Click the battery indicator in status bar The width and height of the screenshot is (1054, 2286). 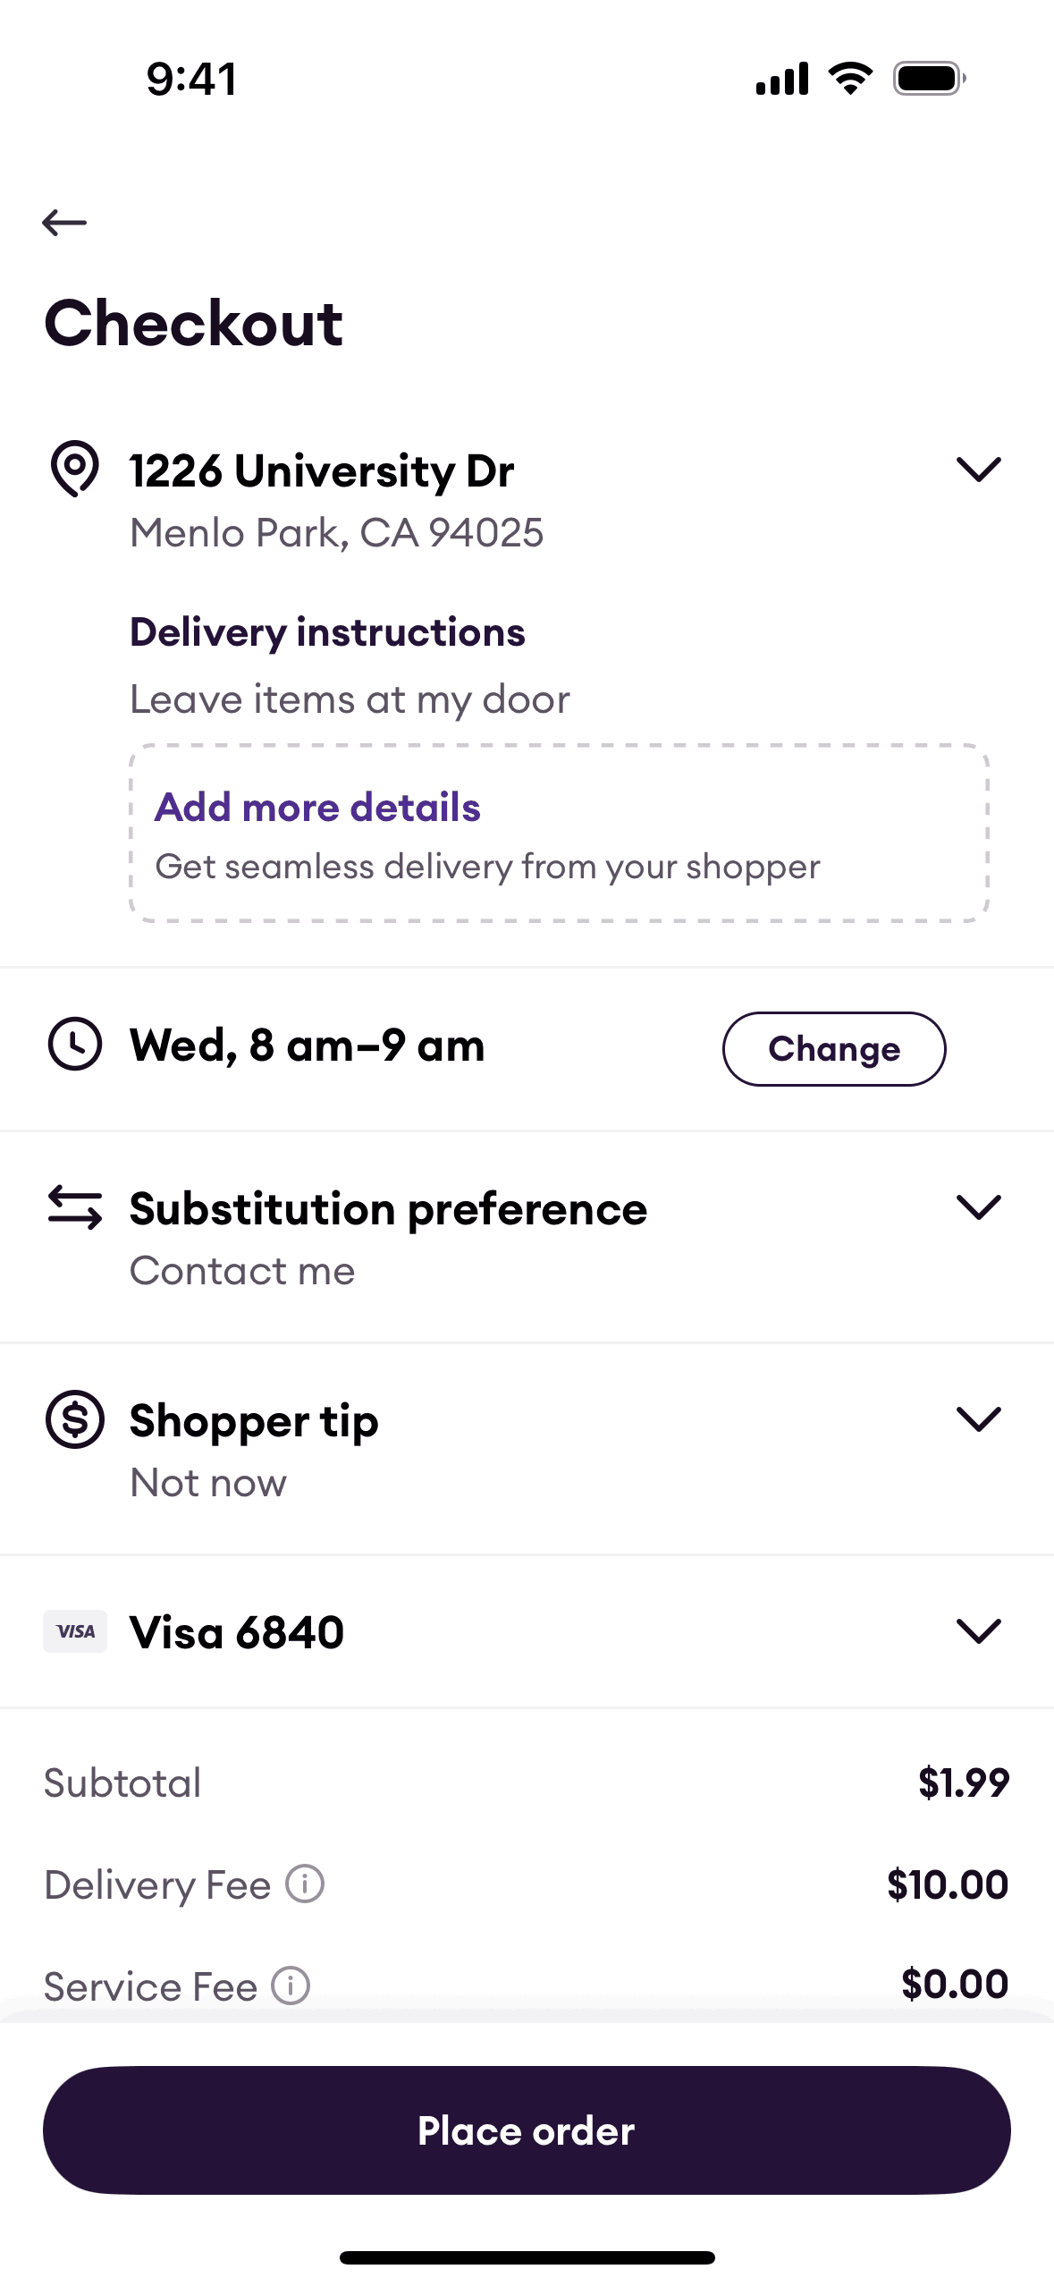click(929, 79)
